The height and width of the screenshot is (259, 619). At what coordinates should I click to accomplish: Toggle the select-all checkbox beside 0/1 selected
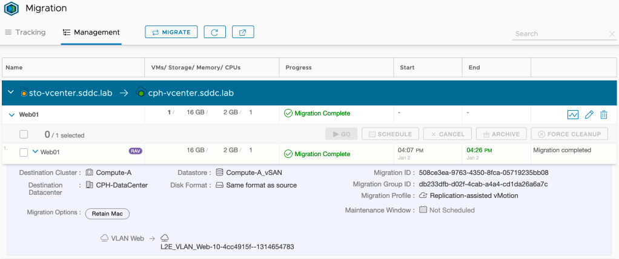(x=24, y=134)
